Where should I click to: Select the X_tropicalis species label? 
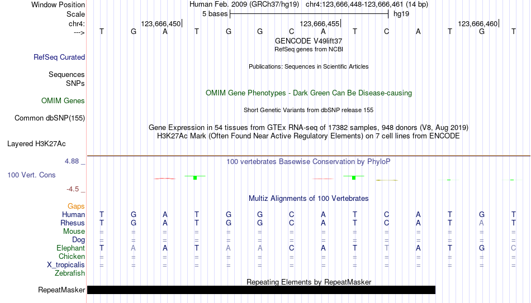tap(66, 265)
